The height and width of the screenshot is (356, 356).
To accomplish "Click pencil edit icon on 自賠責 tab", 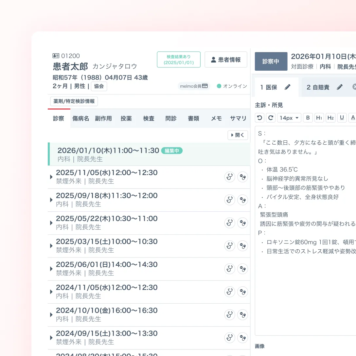I will point(340,87).
